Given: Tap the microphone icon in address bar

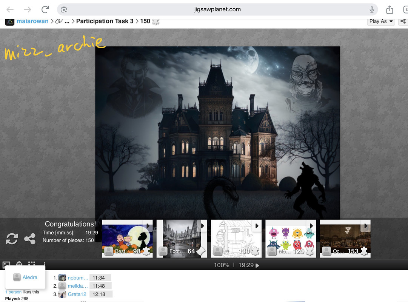Looking at the screenshot, I should point(372,10).
